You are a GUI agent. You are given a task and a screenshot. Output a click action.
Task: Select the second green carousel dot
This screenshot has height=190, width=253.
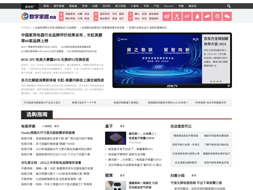click(214, 82)
